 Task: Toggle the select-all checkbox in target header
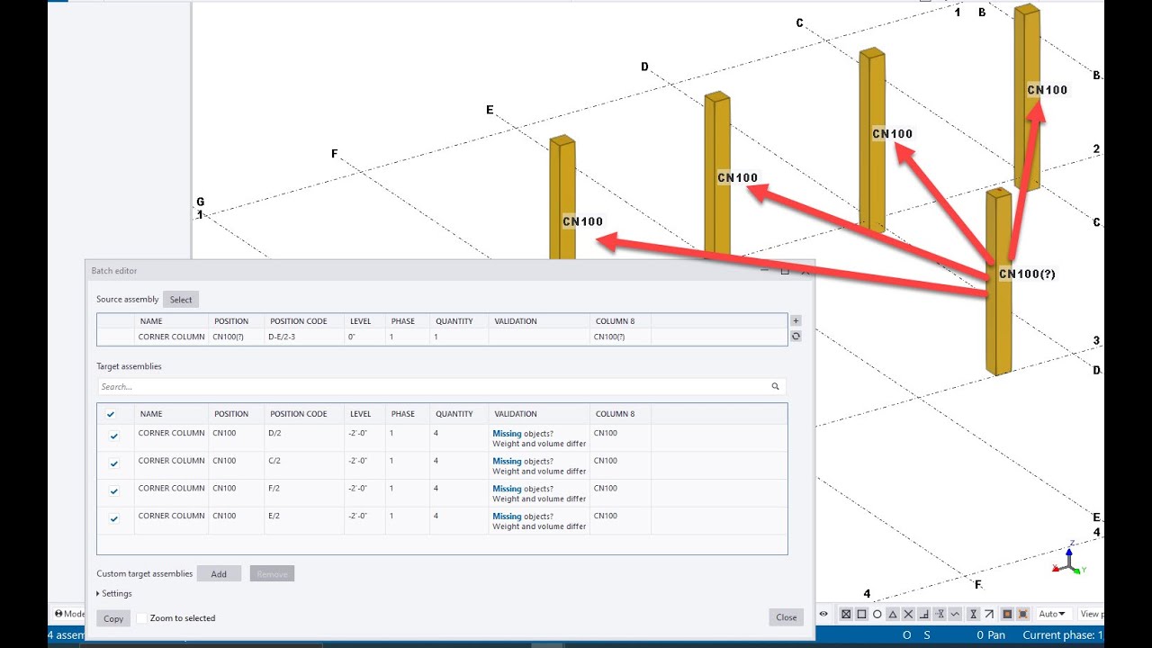(111, 414)
